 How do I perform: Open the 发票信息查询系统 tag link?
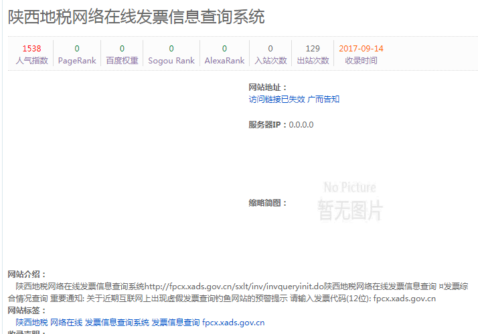tap(117, 323)
